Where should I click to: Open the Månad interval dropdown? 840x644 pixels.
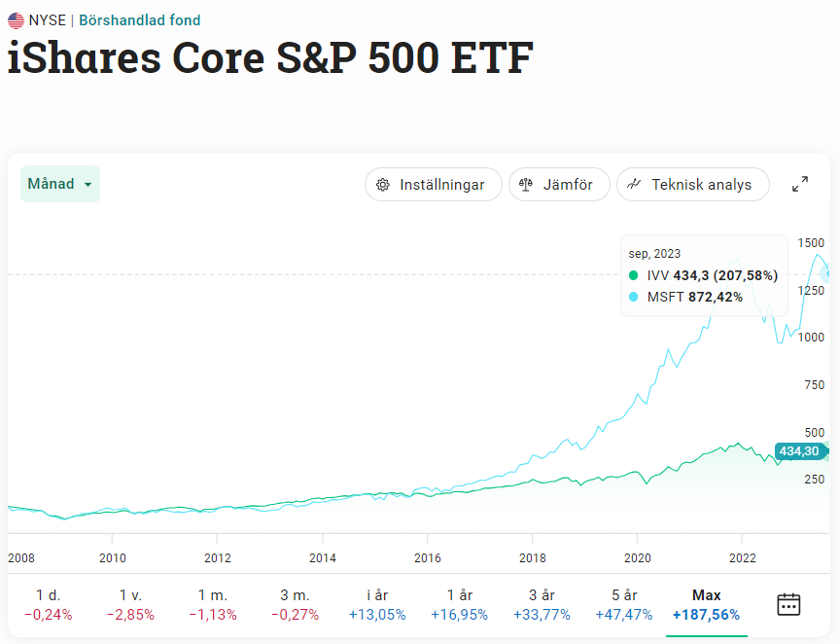(x=60, y=184)
